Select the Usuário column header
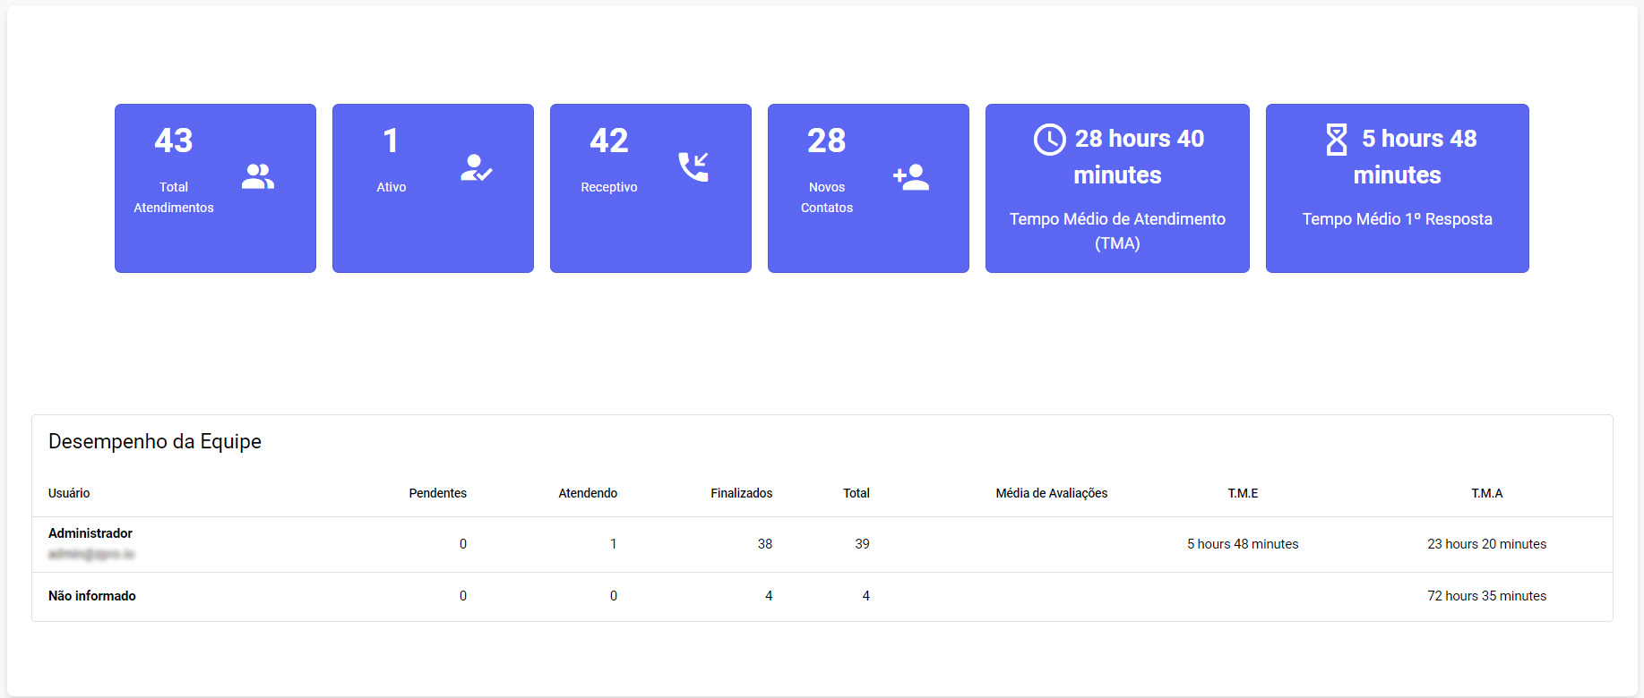 pyautogui.click(x=69, y=493)
